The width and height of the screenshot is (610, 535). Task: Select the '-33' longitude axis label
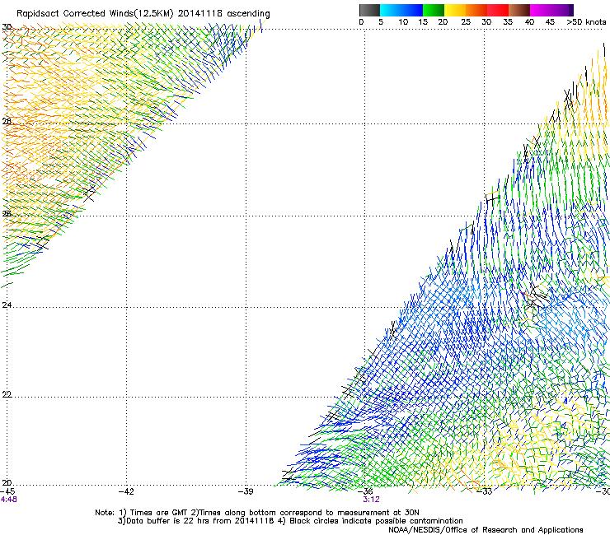pos(485,492)
